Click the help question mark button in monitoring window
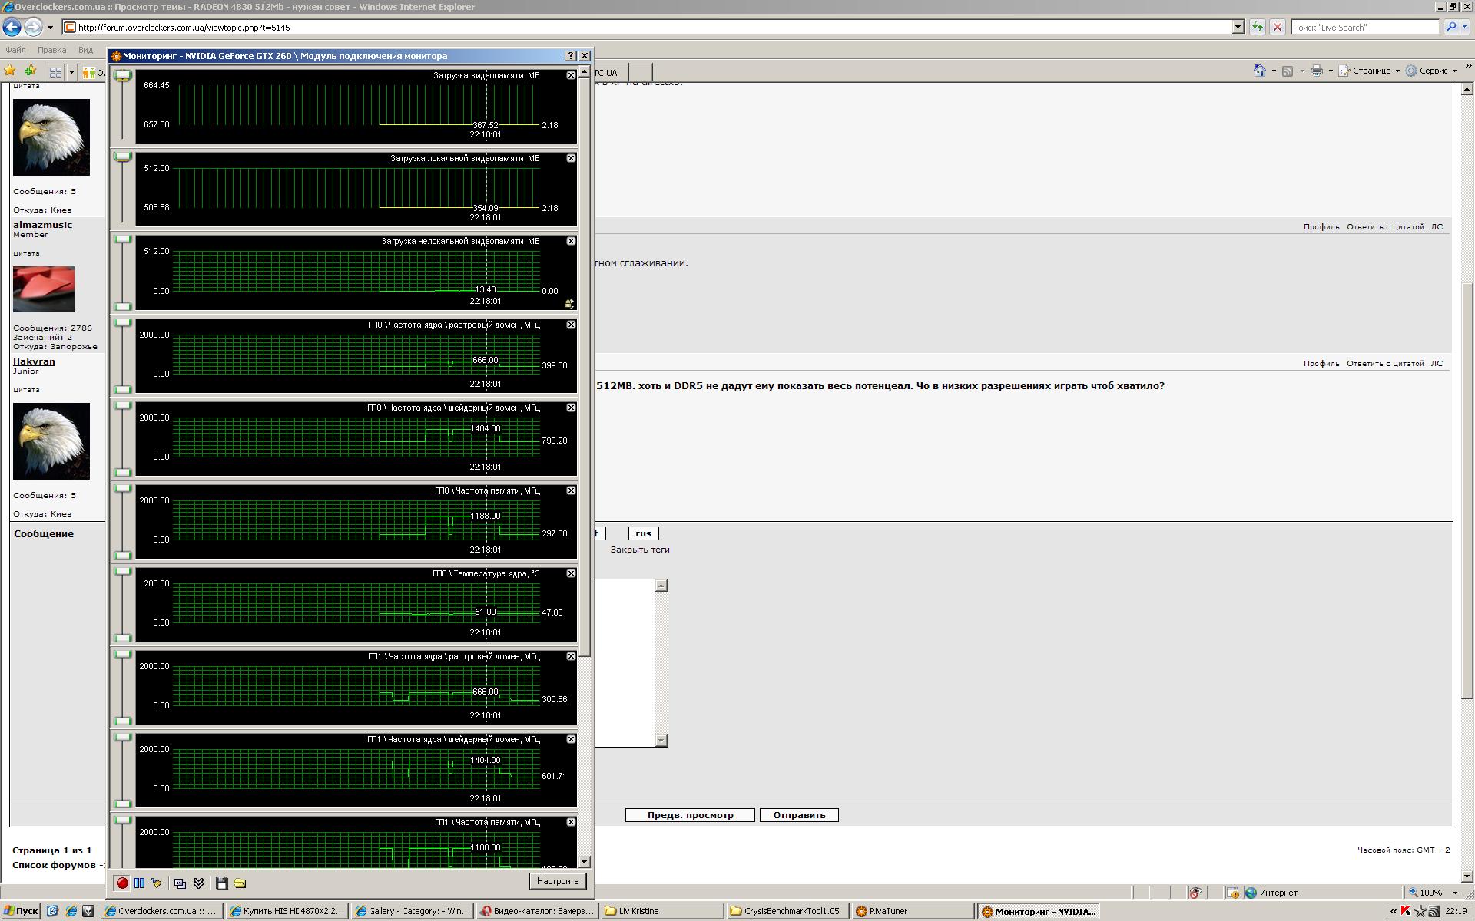Viewport: 1475px width, 921px height. coord(570,56)
